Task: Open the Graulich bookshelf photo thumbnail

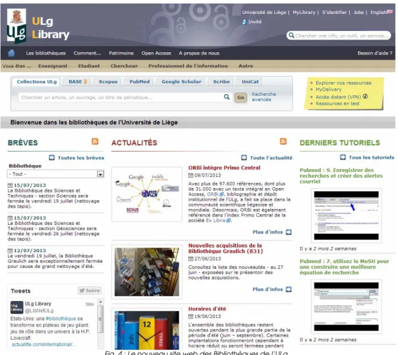Action: (147, 272)
